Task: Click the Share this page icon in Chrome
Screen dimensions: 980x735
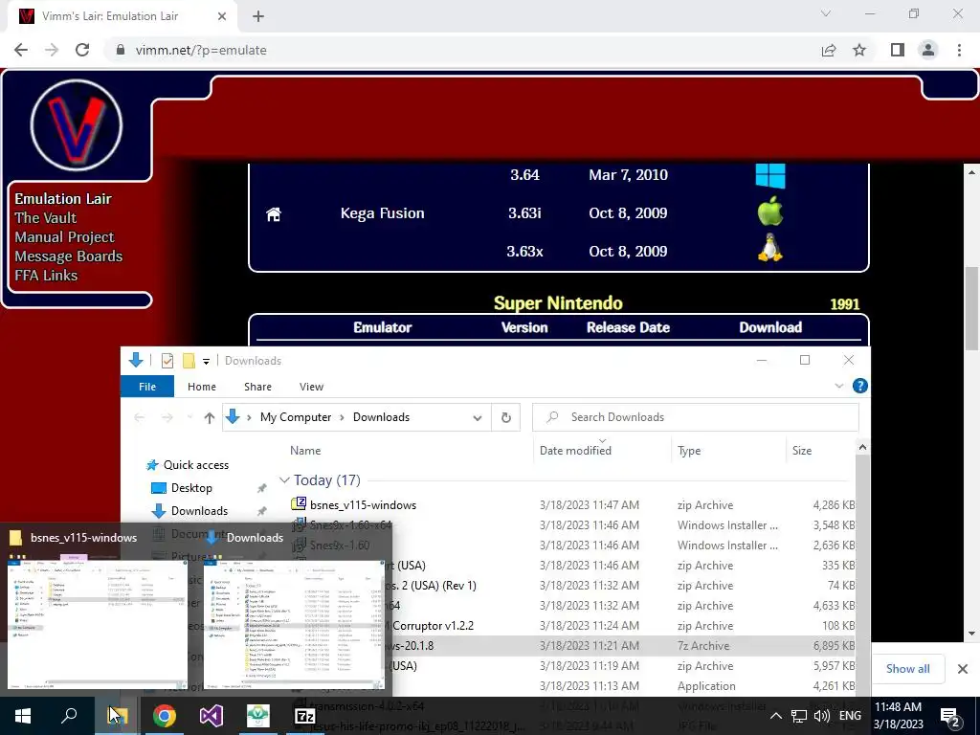Action: tap(829, 50)
